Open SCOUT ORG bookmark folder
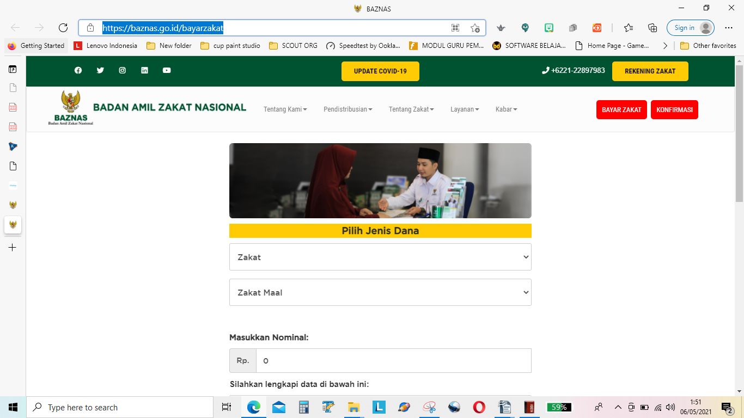The width and height of the screenshot is (744, 418). coord(293,46)
